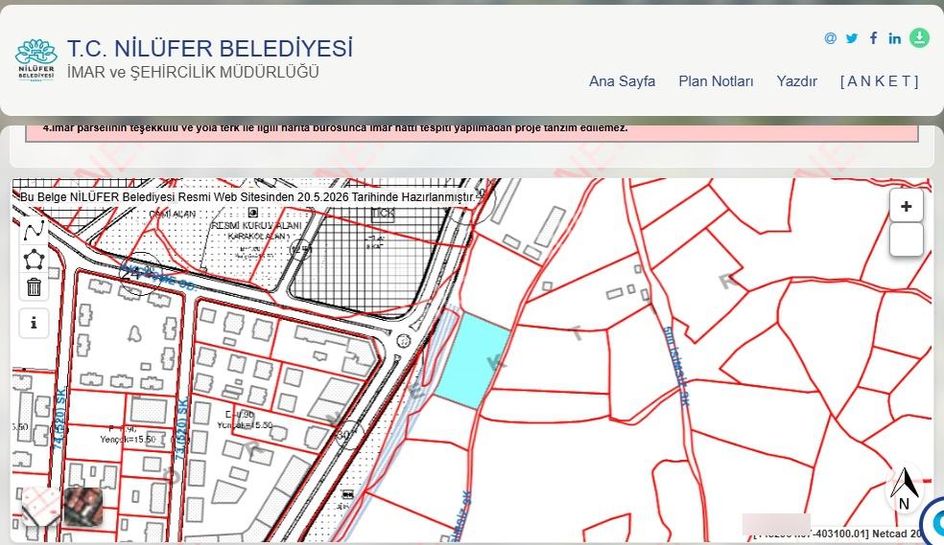Click the '74.(520) SK.' street label
This screenshot has height=545, width=944.
(x=59, y=420)
